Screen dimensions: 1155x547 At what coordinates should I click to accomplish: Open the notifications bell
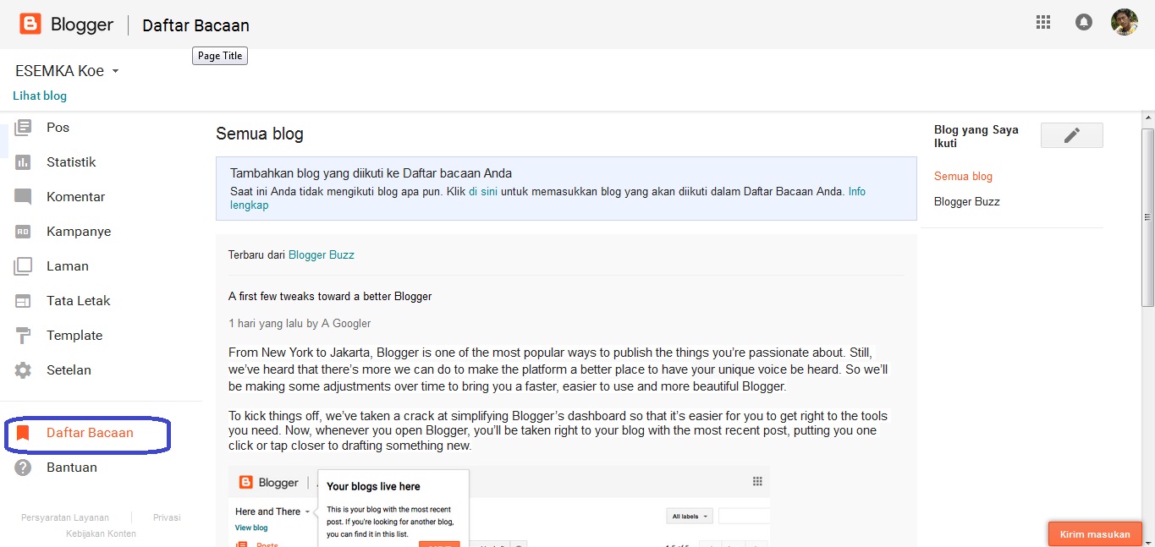tap(1083, 23)
